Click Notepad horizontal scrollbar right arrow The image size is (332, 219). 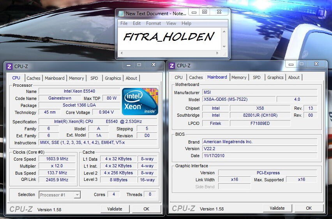coord(218,53)
